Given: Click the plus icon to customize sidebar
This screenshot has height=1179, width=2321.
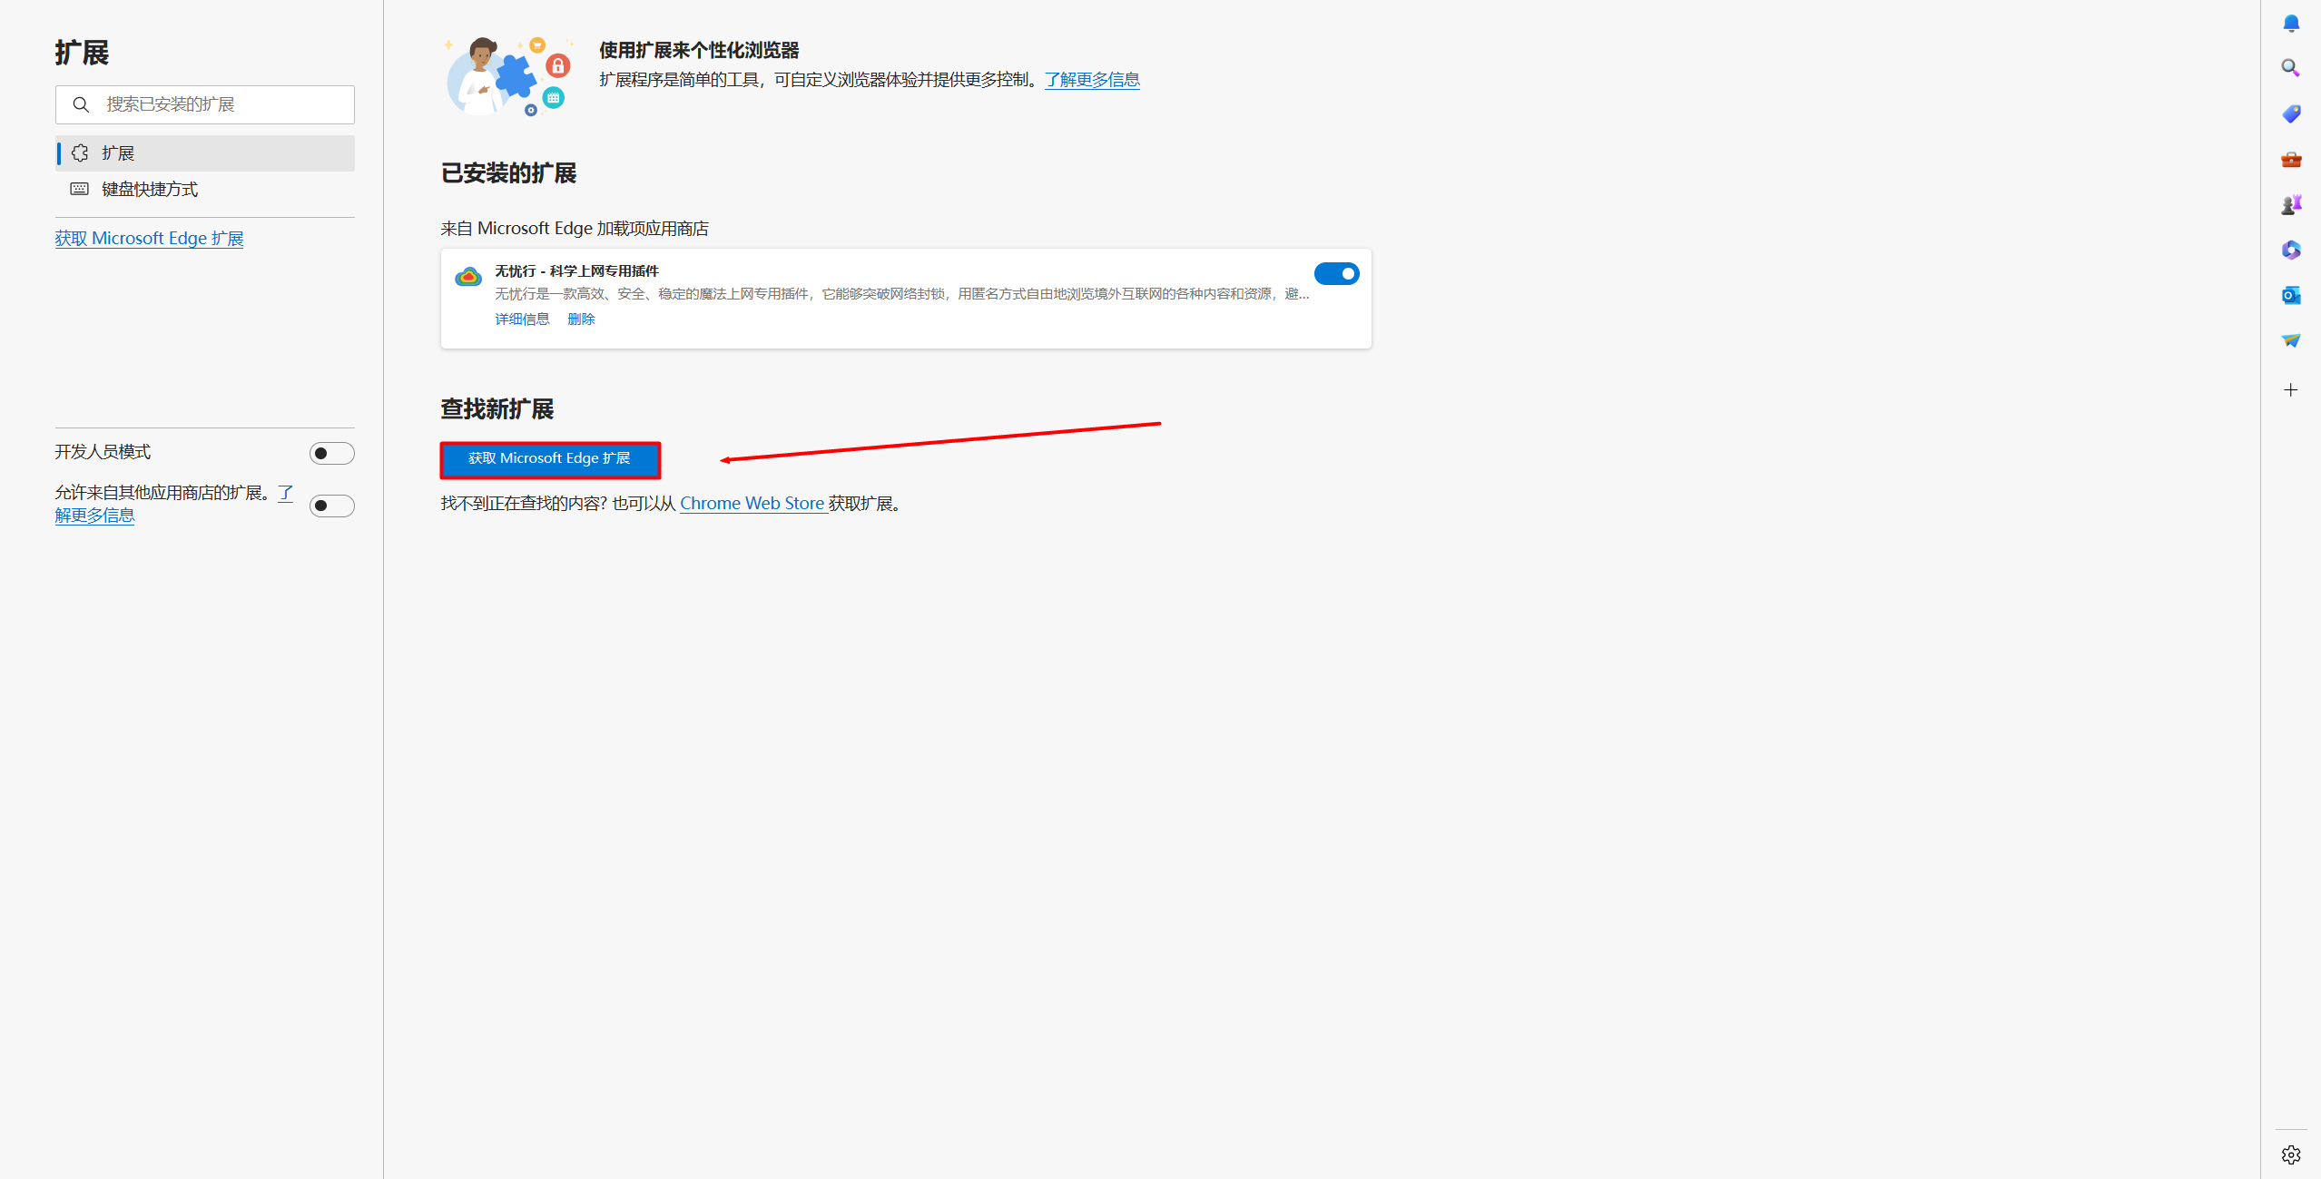Looking at the screenshot, I should [2290, 390].
